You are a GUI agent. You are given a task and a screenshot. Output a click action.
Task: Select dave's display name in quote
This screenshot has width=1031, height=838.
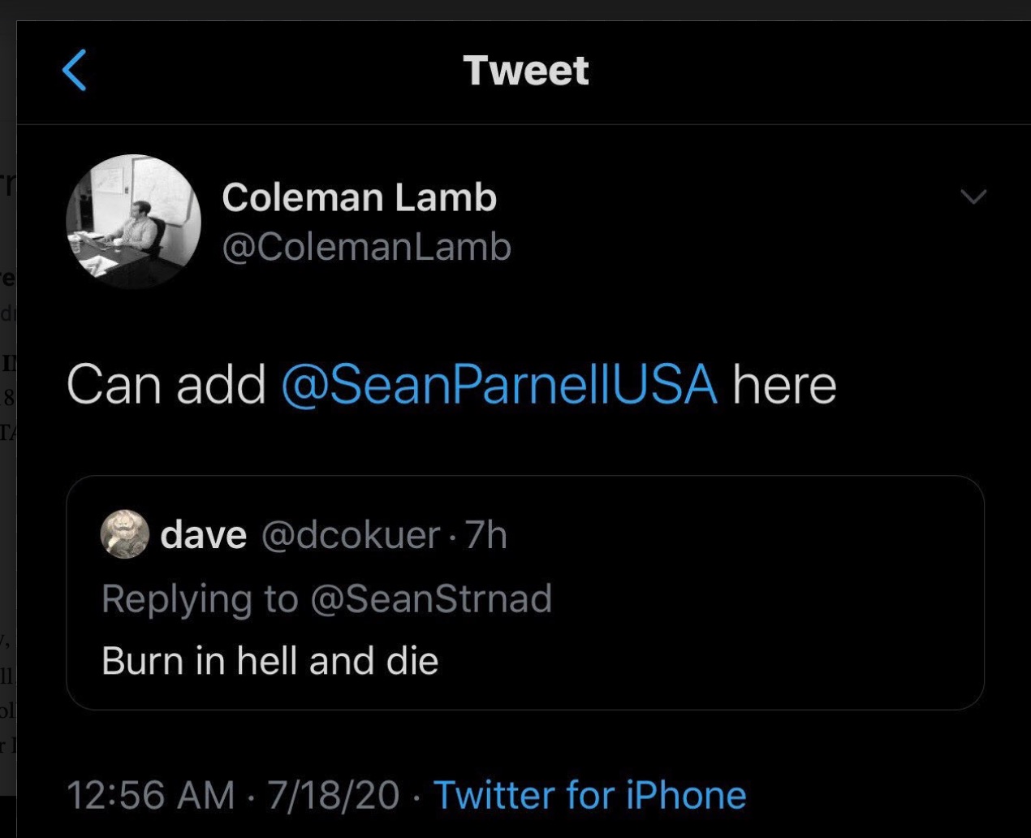coord(204,533)
